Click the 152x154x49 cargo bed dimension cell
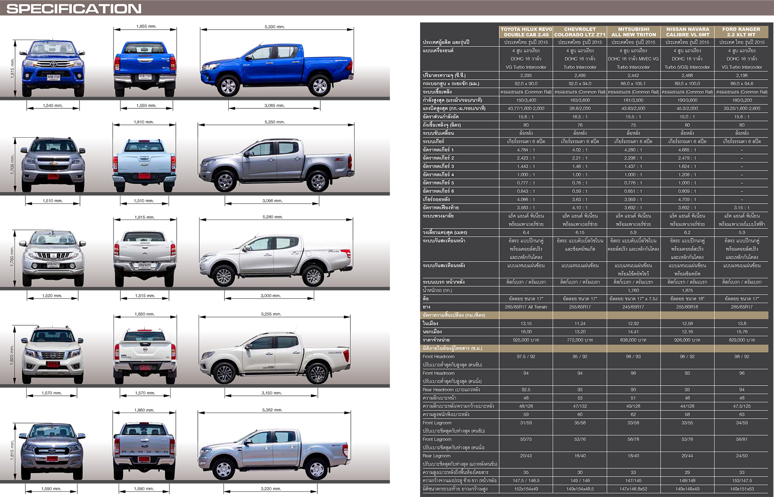 coord(526,489)
